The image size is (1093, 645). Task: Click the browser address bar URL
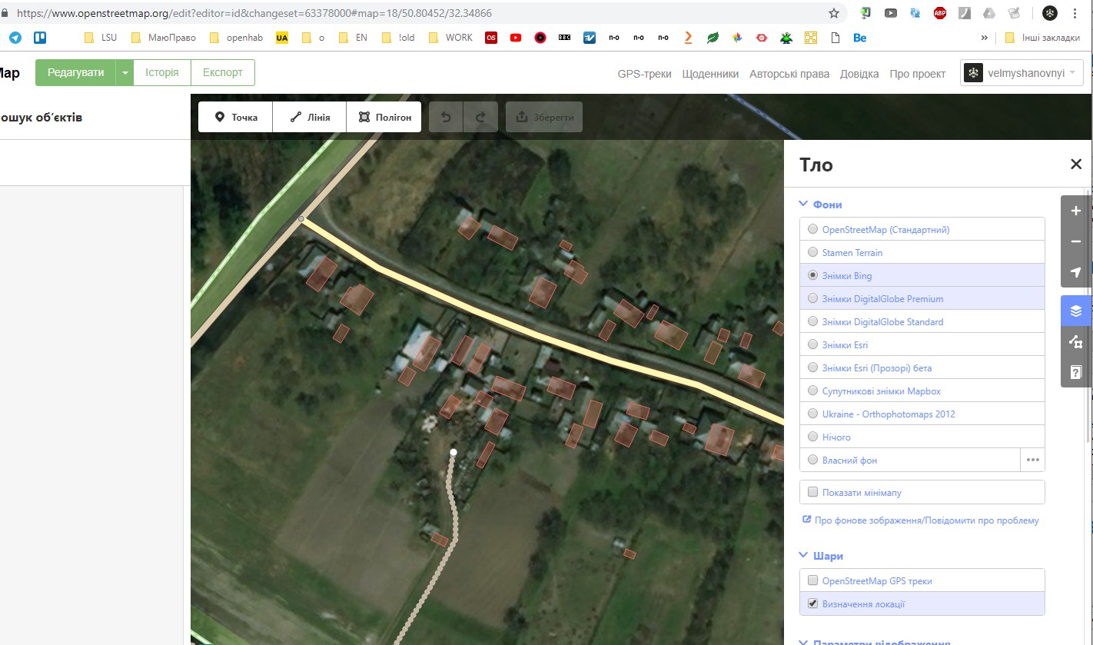pyautogui.click(x=254, y=13)
